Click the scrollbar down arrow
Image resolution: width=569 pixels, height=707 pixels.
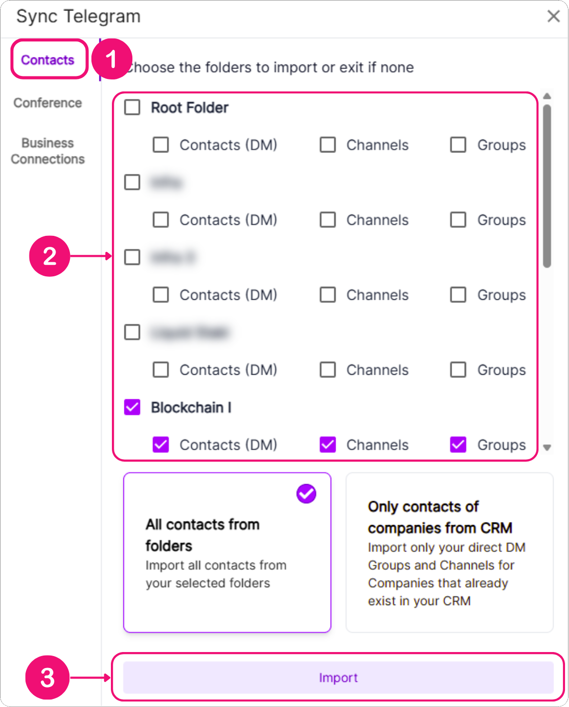pyautogui.click(x=547, y=448)
